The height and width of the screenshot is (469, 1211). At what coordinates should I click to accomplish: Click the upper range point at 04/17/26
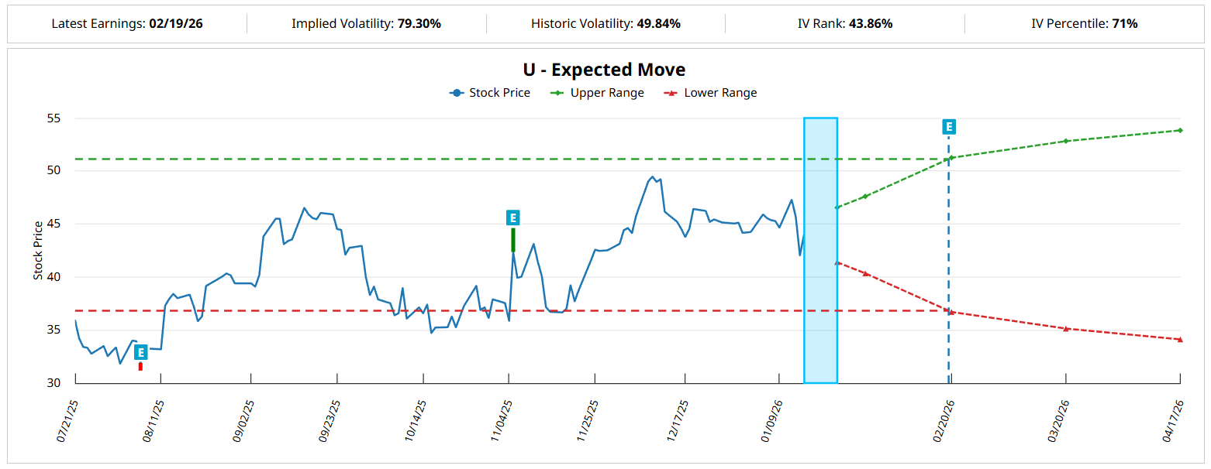[1179, 130]
